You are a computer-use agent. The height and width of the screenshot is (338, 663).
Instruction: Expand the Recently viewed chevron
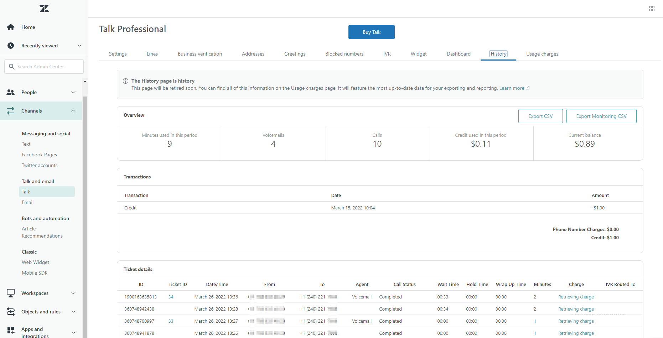tap(79, 46)
